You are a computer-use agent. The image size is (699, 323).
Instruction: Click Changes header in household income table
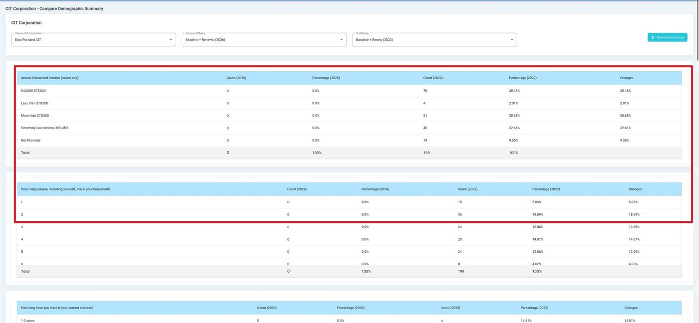(x=627, y=78)
